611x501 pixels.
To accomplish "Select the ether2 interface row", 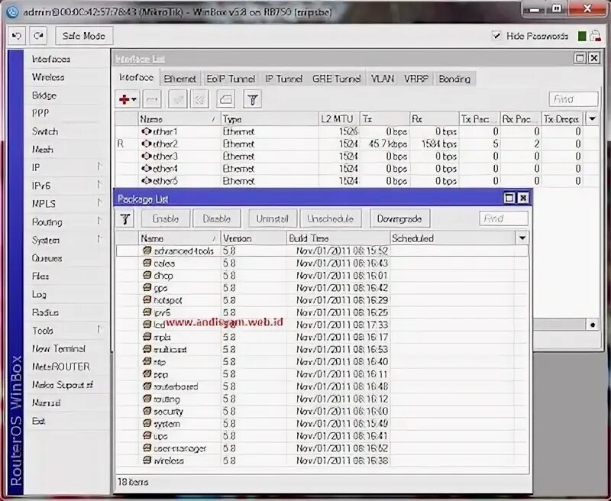I will tap(357, 144).
